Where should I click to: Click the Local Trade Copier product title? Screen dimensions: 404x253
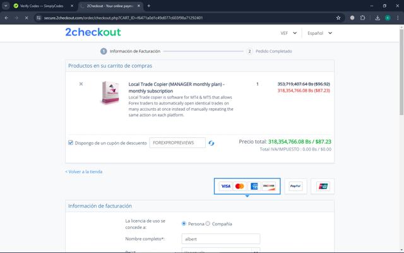[x=177, y=87]
